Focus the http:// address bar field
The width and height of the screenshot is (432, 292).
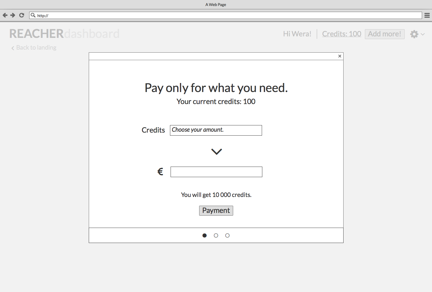226,15
